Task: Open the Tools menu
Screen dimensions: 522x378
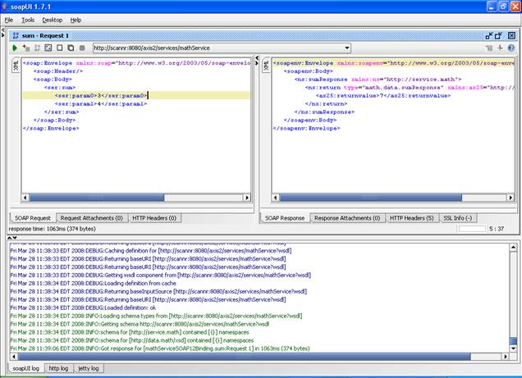Action: coord(28,19)
